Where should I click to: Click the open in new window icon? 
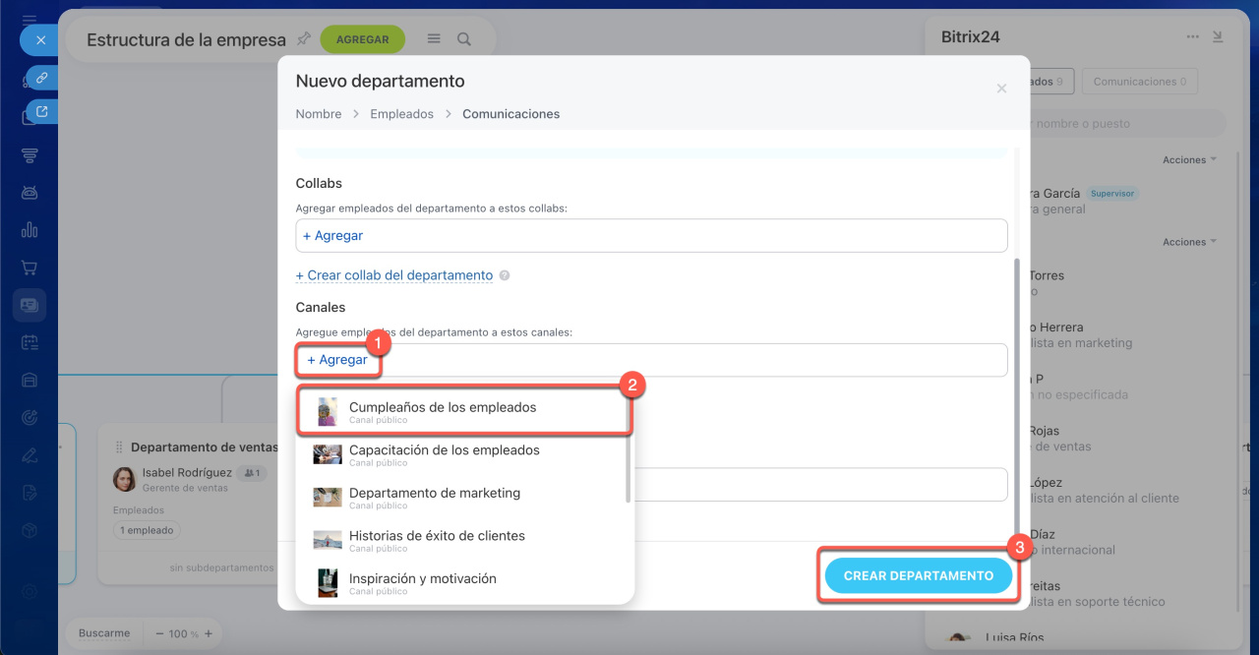[x=42, y=112]
